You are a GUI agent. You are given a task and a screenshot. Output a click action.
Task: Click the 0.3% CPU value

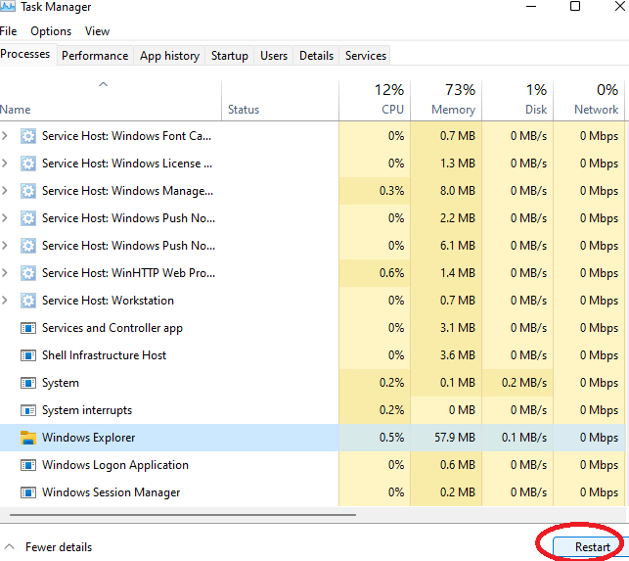[391, 191]
